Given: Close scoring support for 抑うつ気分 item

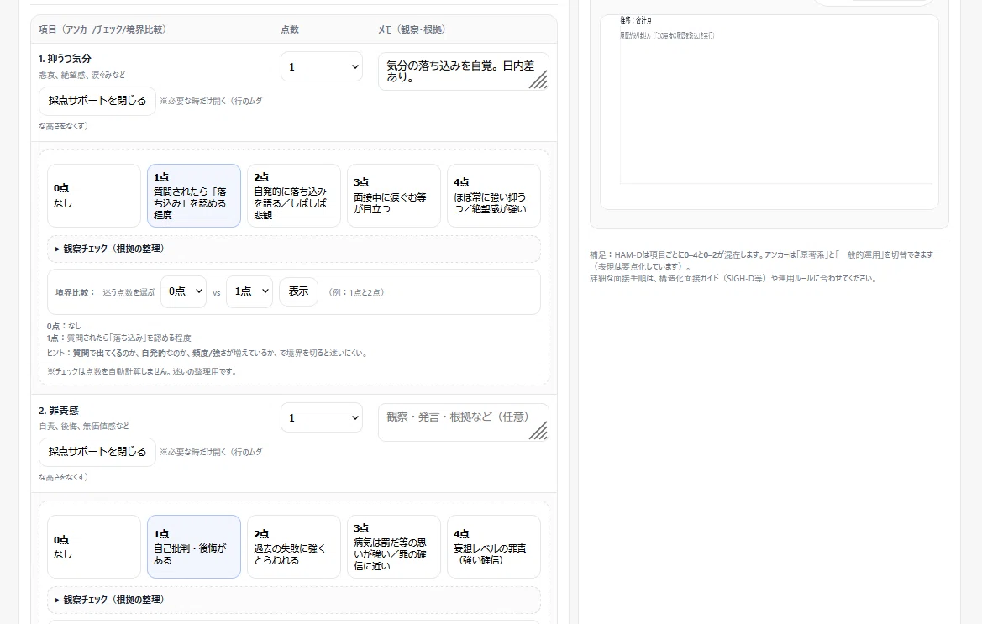Looking at the screenshot, I should [97, 101].
